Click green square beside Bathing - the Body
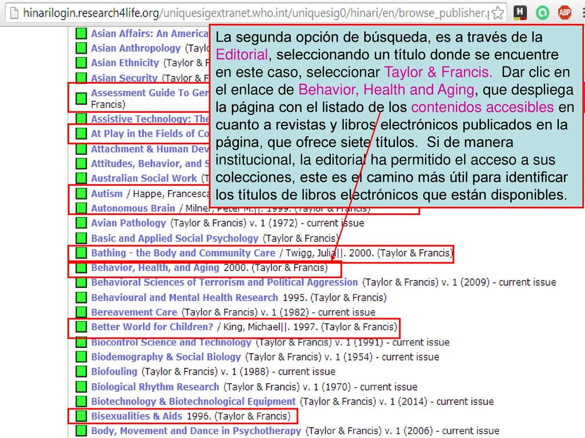This screenshot has width=585, height=438. pos(81,253)
